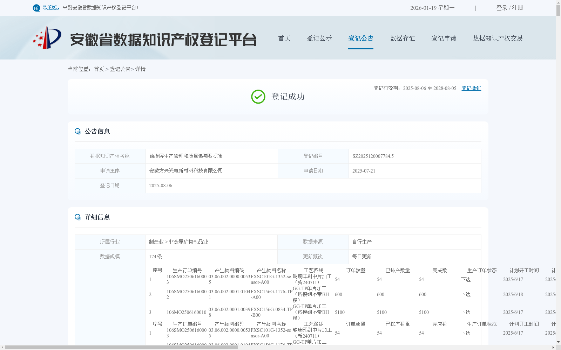Click the platform title 安徽省数据知识产权登记平台

[163, 40]
